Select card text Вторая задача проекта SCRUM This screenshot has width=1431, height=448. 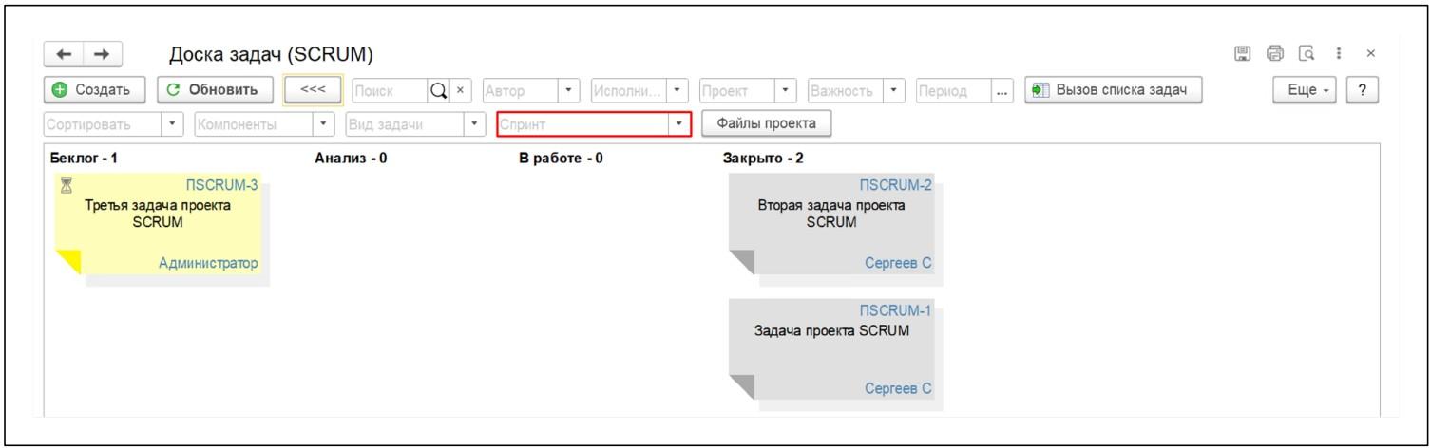831,214
